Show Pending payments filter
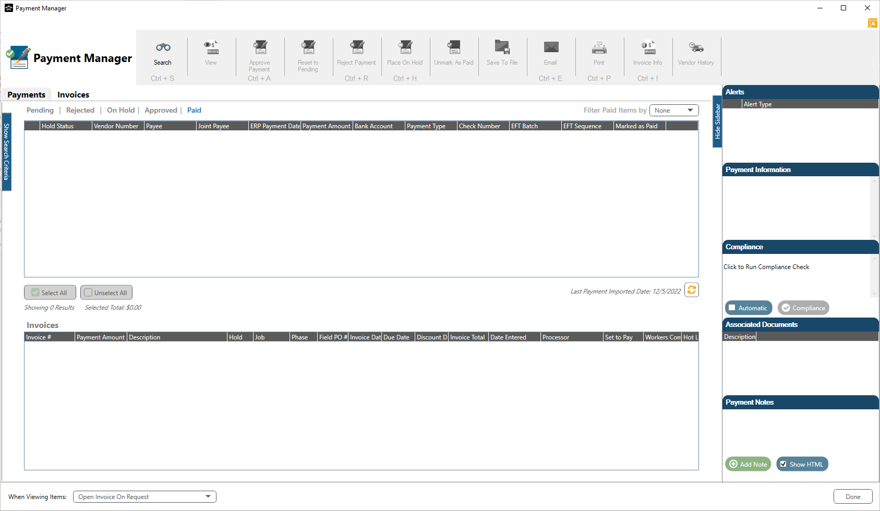880x511 pixels. [x=40, y=111]
